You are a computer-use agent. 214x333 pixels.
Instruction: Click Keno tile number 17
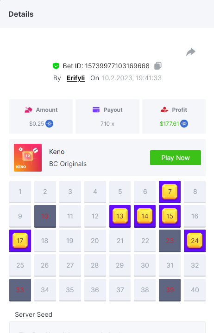[20, 241]
